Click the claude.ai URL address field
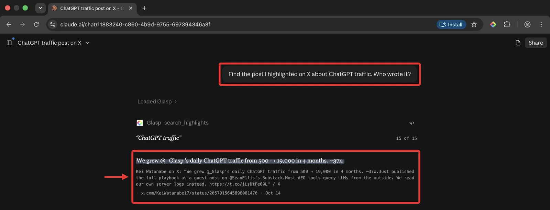Viewport: 550px width, 210px height. coord(135,24)
